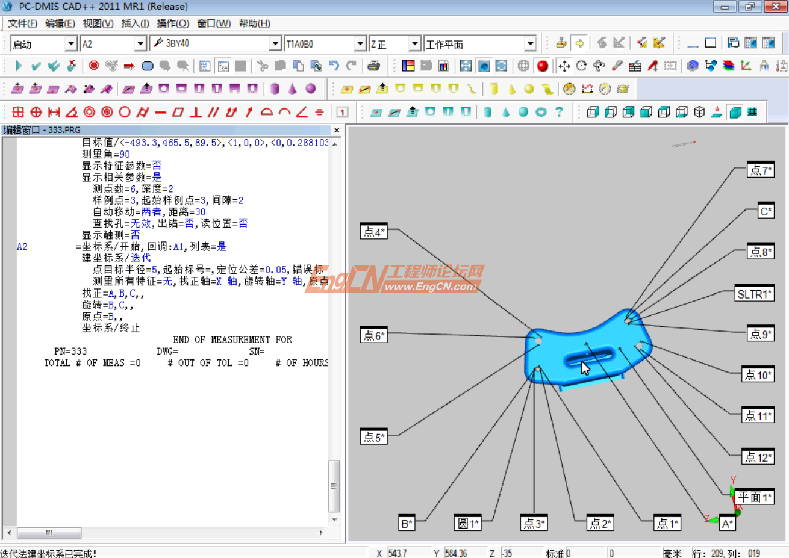Screen dimensions: 789x558
Task: Close the 333.PRG edit window panel
Action: [x=337, y=130]
